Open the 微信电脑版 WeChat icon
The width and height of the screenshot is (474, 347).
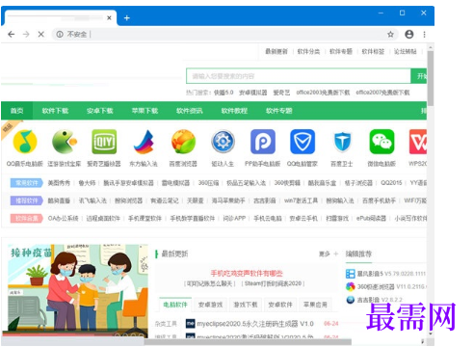(x=382, y=142)
